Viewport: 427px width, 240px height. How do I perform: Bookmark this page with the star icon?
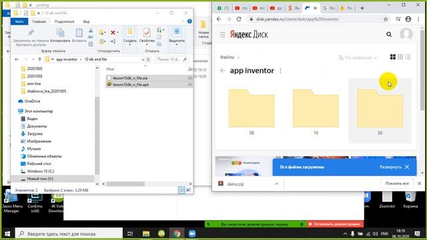386,19
